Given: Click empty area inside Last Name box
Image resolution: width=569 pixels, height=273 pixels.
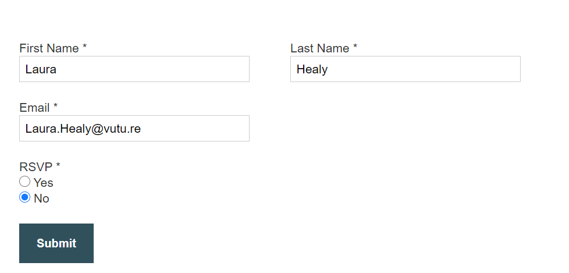Looking at the screenshot, I should [x=425, y=69].
